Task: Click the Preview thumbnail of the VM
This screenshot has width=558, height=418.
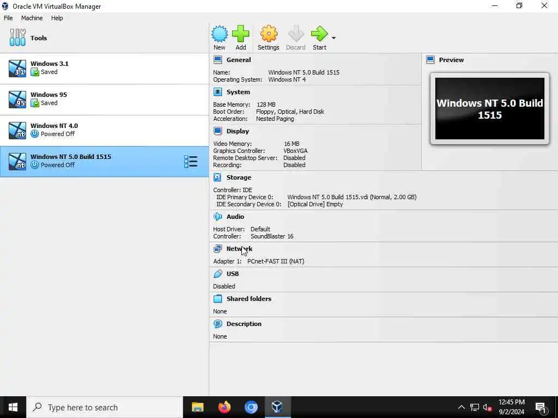Action: [x=490, y=108]
